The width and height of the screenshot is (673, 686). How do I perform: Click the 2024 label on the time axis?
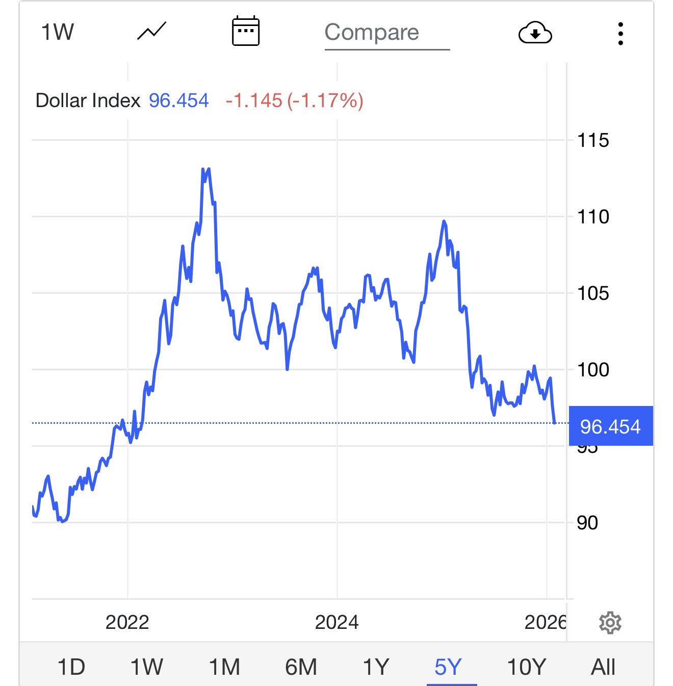pyautogui.click(x=336, y=622)
